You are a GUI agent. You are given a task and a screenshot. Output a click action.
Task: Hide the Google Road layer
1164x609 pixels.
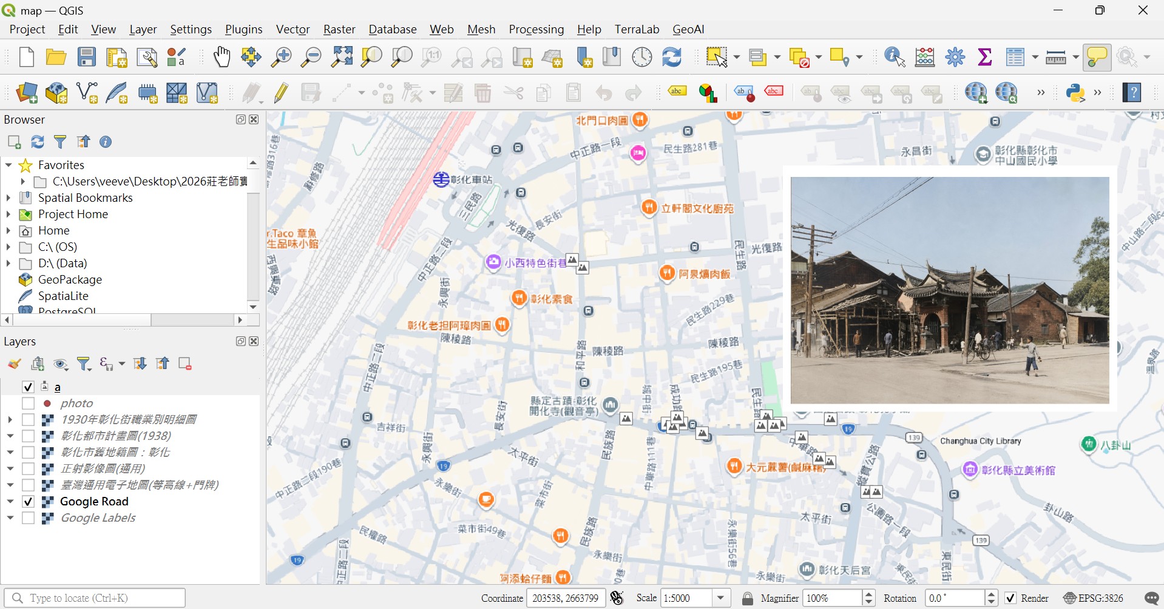tap(28, 501)
